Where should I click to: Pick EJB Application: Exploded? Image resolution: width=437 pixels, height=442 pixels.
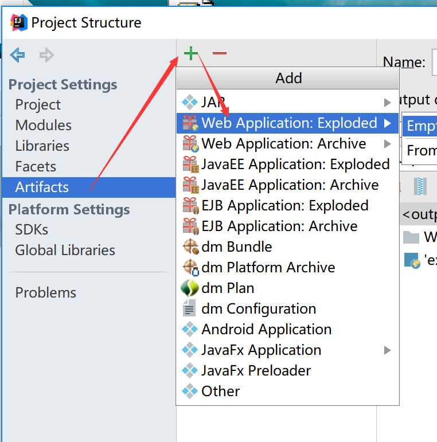tap(287, 205)
